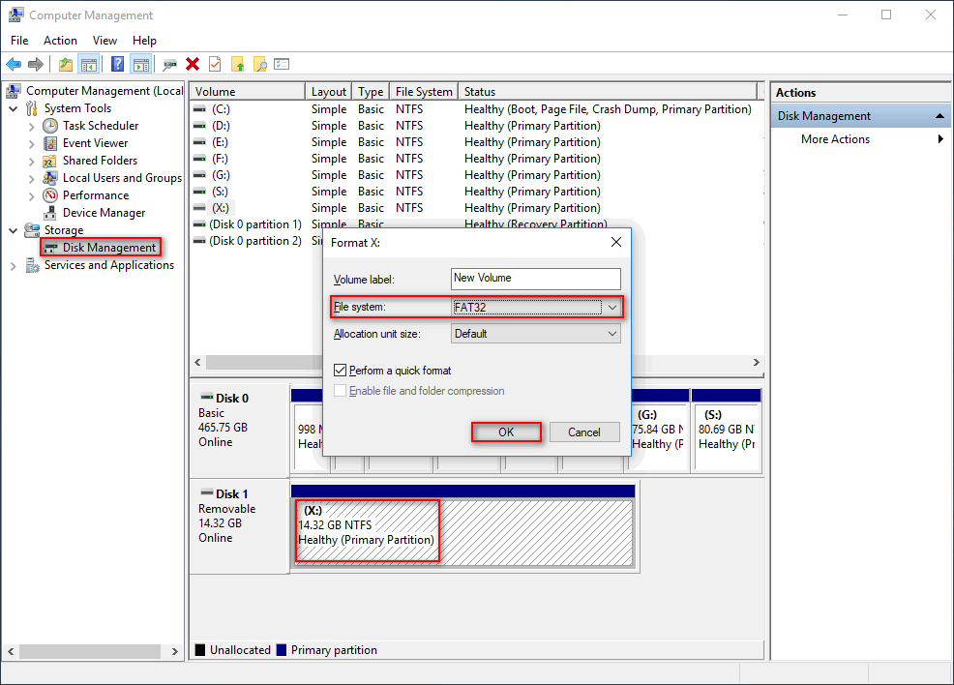
Task: Collapse the System Tools tree node
Action: click(14, 109)
